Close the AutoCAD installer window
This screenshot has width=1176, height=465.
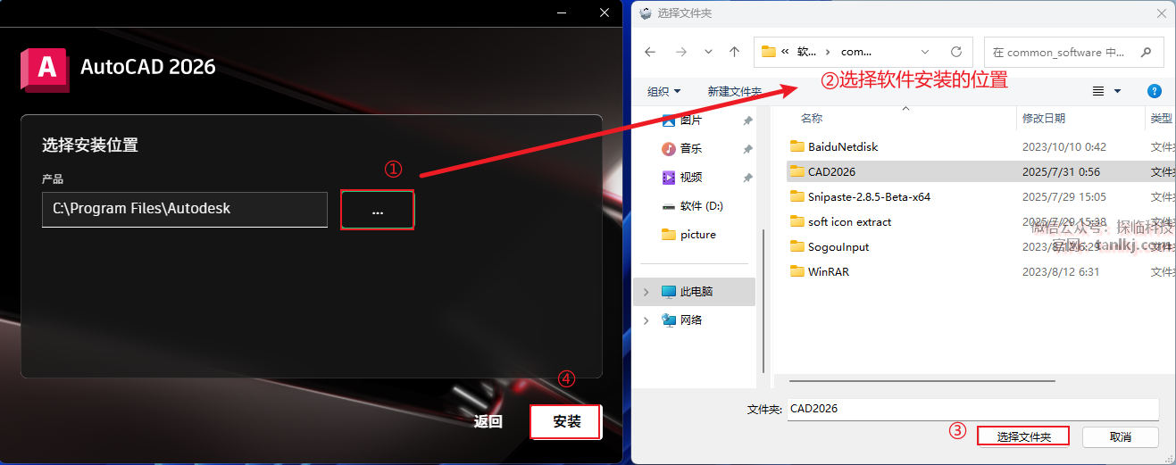coord(605,12)
